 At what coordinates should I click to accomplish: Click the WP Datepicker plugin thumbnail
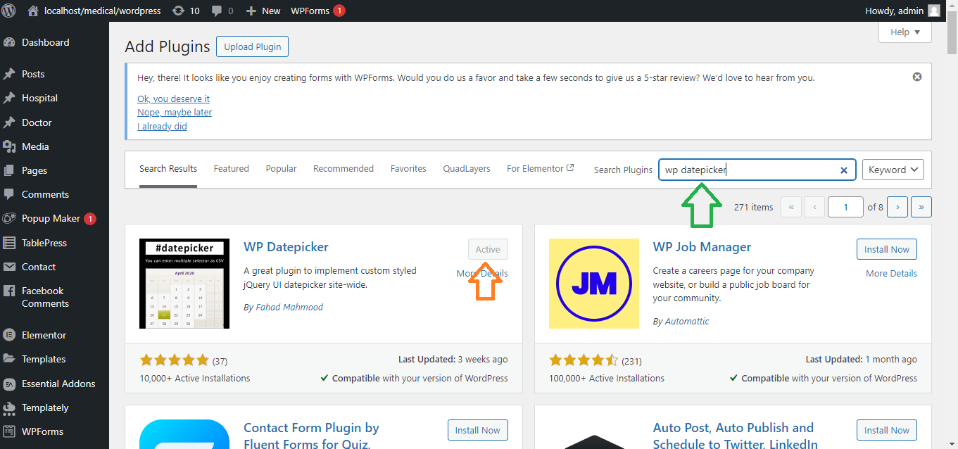pyautogui.click(x=184, y=284)
